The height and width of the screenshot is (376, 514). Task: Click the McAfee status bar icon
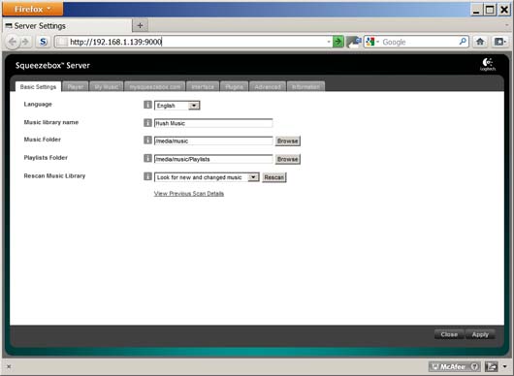tap(454, 367)
